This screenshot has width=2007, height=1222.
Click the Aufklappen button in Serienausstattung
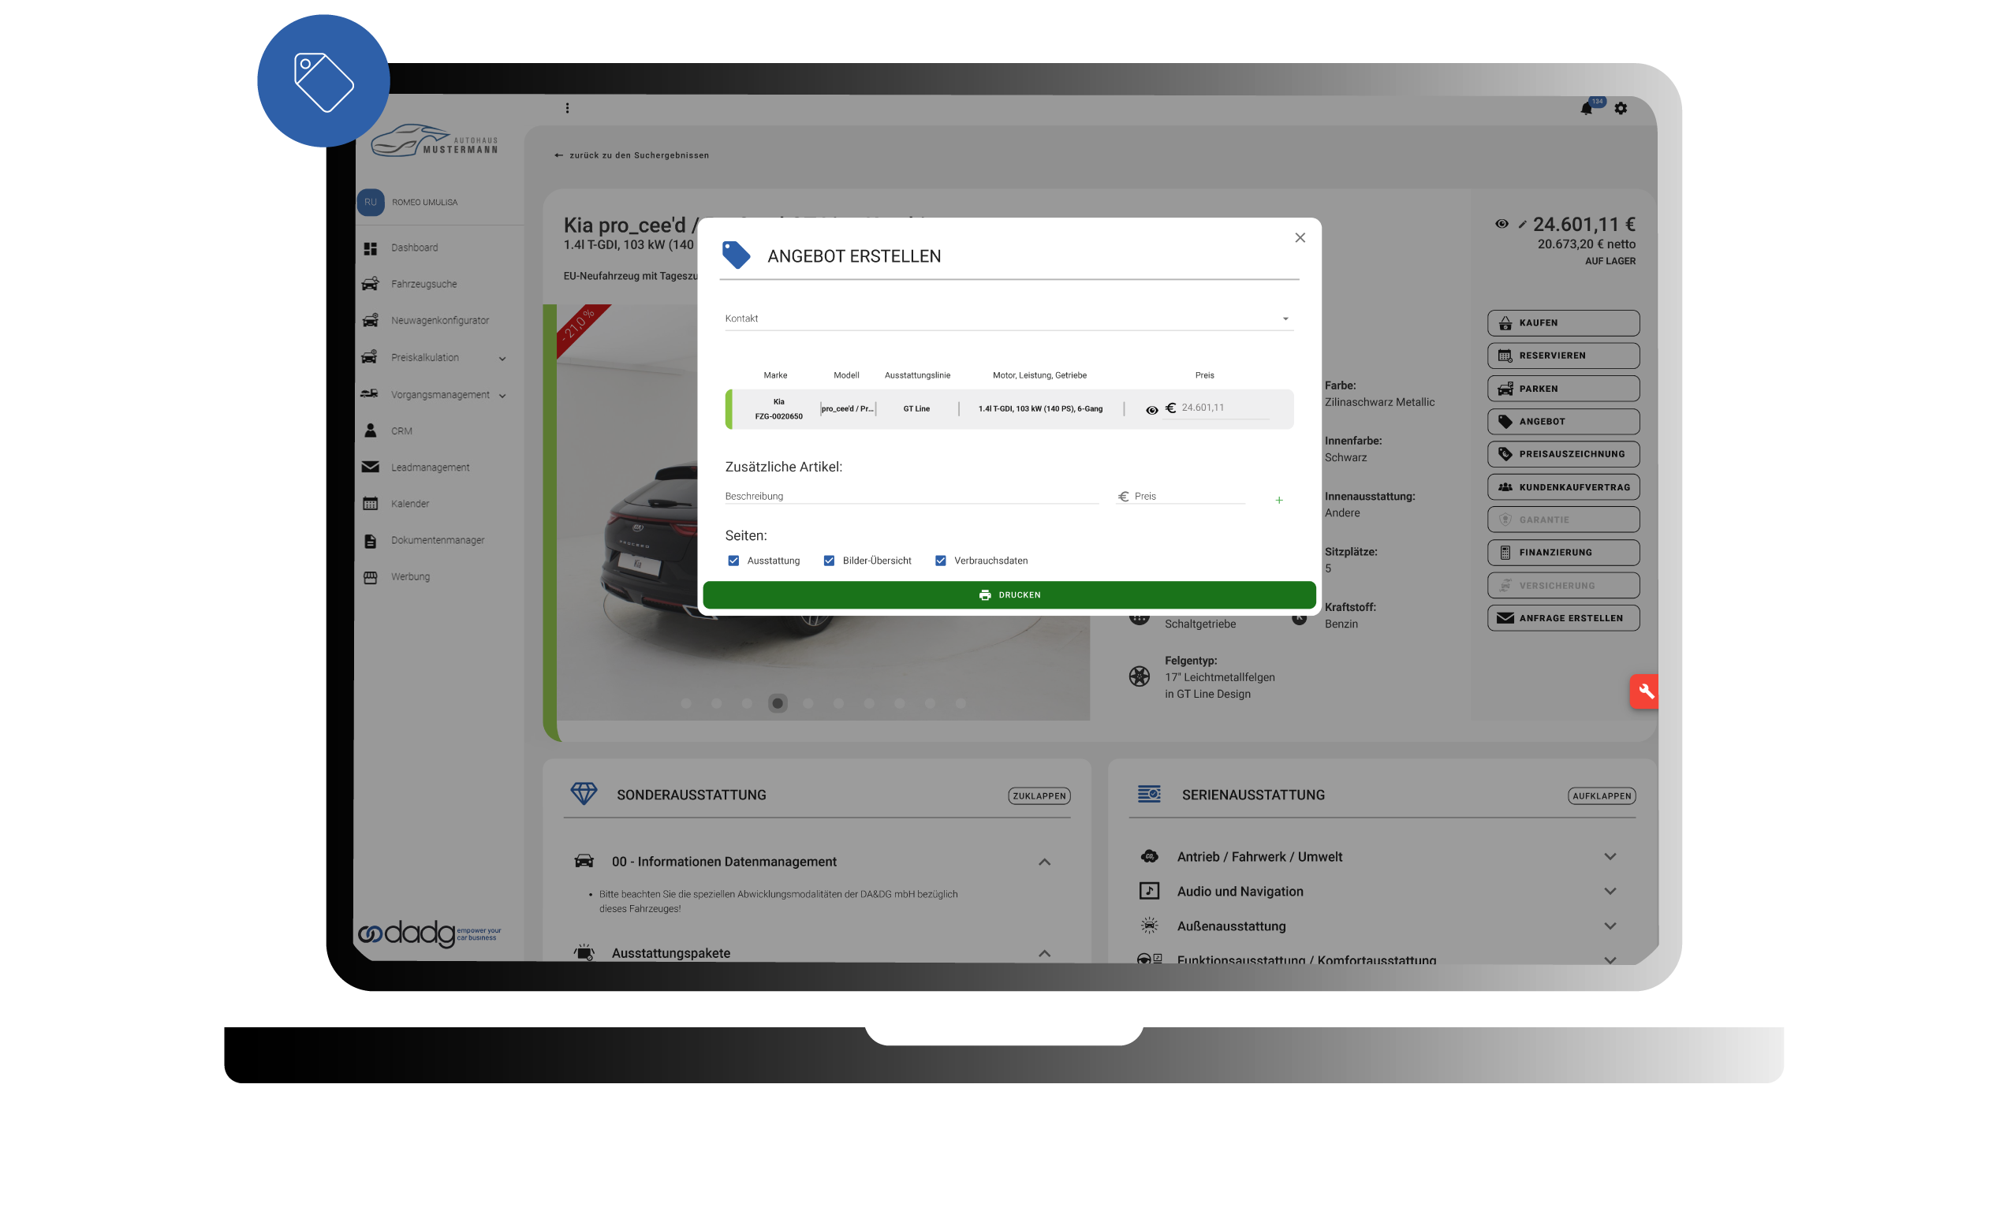pyautogui.click(x=1602, y=796)
